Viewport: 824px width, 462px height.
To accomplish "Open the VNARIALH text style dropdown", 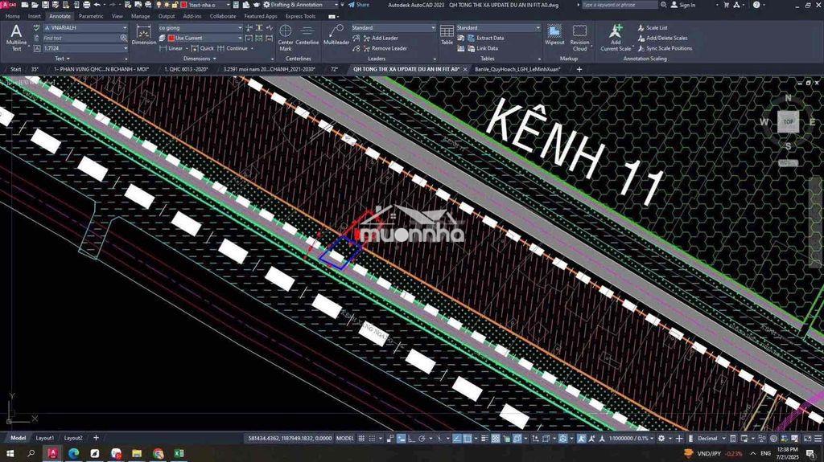I will point(85,28).
